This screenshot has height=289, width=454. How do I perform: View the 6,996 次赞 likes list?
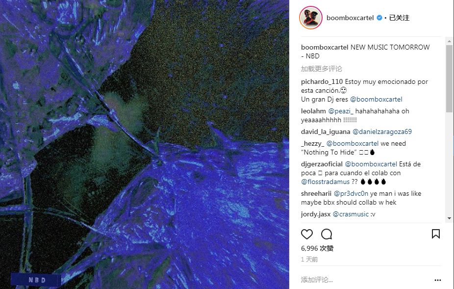tap(317, 248)
